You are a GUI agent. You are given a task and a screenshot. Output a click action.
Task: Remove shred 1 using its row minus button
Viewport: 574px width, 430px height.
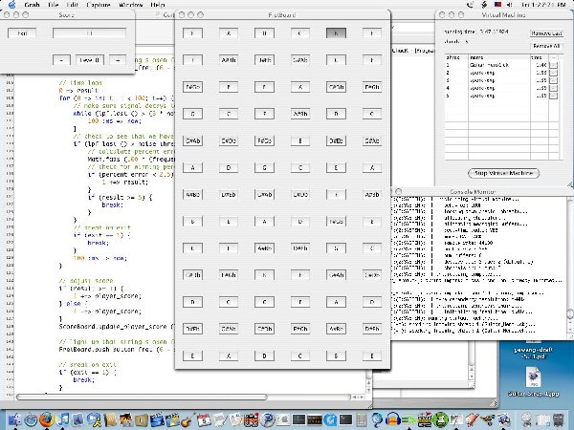coord(554,65)
